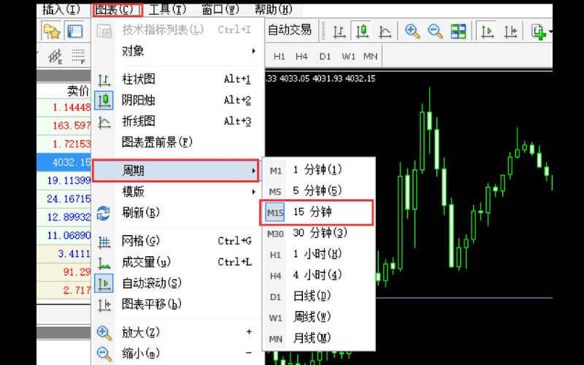
Task: Click the zoom out magnifier toolbar icon
Action: click(x=435, y=31)
